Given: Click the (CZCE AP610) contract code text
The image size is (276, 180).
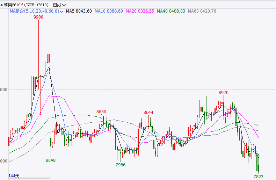Looking at the screenshot, I should click(x=37, y=5).
